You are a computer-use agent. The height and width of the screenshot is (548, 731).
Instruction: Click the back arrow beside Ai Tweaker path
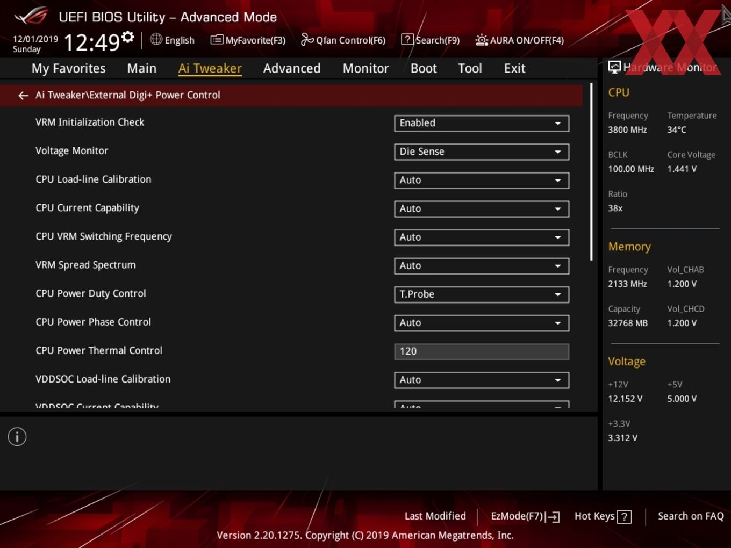(23, 96)
